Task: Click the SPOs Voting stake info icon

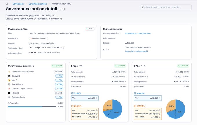Action: coord(146,82)
